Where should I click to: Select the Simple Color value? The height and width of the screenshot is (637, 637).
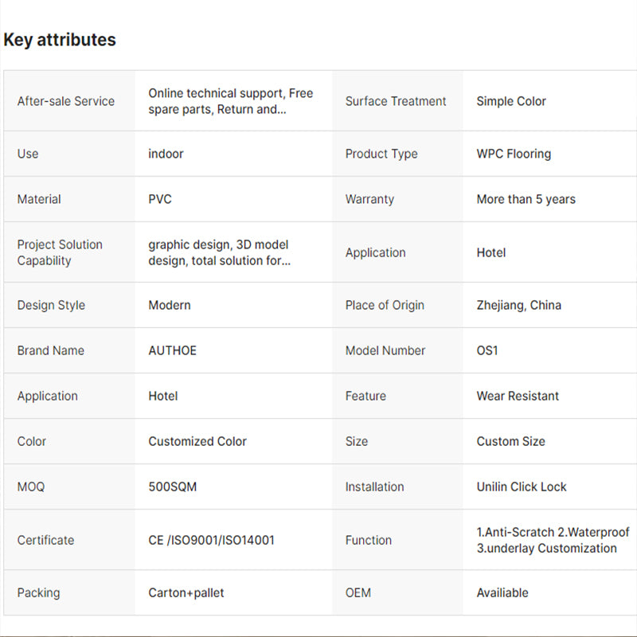click(511, 101)
